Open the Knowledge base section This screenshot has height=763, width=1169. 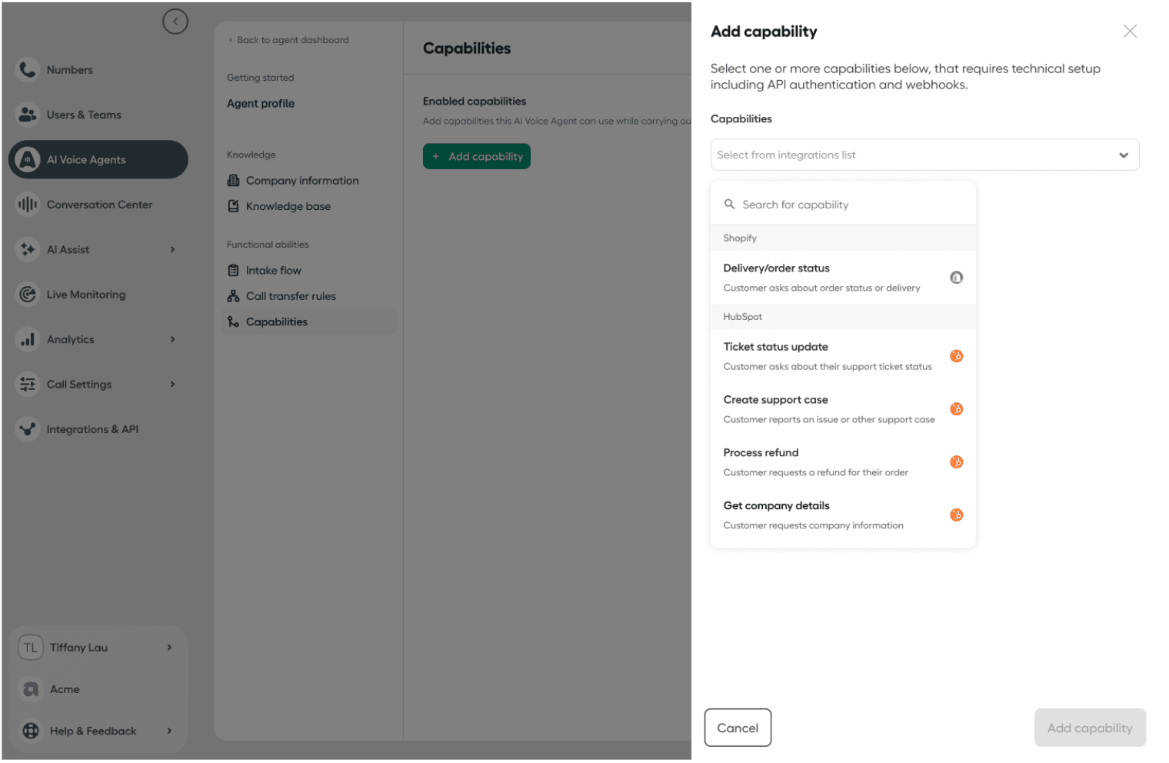pyautogui.click(x=288, y=206)
